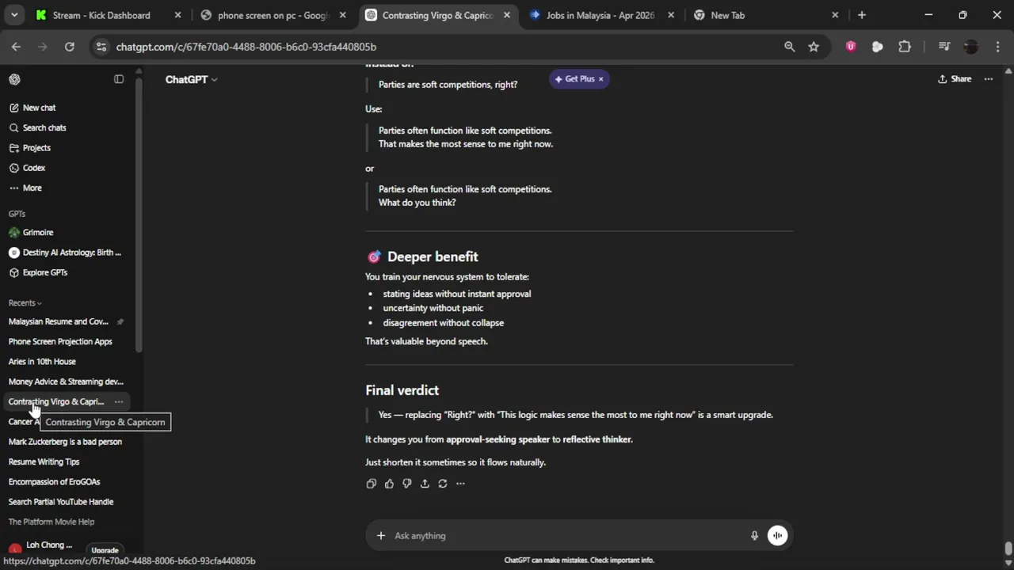Open Mark Zuckerberg is a bad person chat
1014x570 pixels.
coord(65,442)
